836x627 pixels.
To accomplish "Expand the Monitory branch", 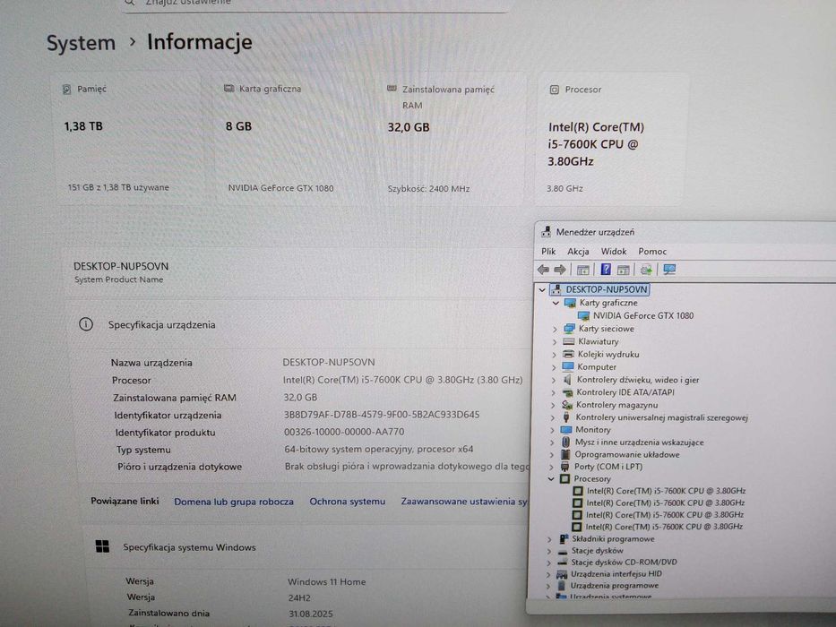I will pos(552,430).
